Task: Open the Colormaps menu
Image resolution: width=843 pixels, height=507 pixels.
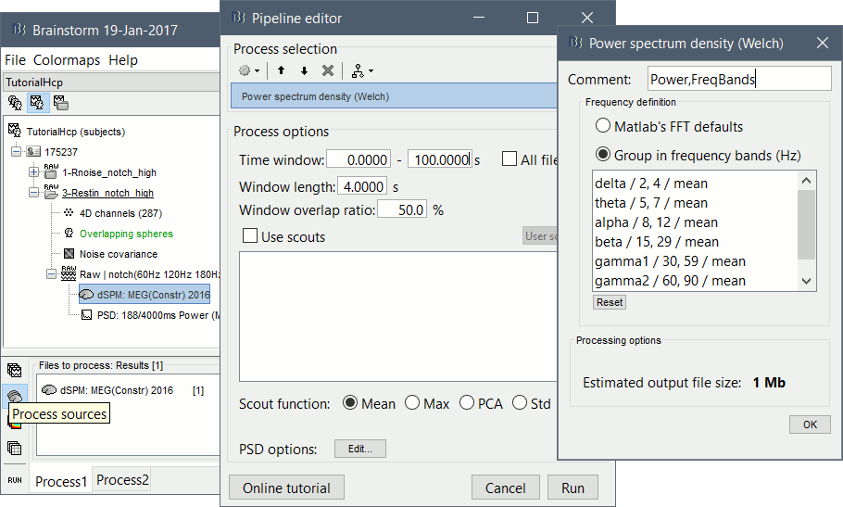Action: (66, 60)
